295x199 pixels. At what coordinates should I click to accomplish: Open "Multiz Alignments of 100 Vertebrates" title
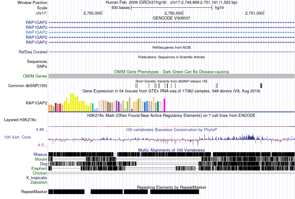pos(171,150)
